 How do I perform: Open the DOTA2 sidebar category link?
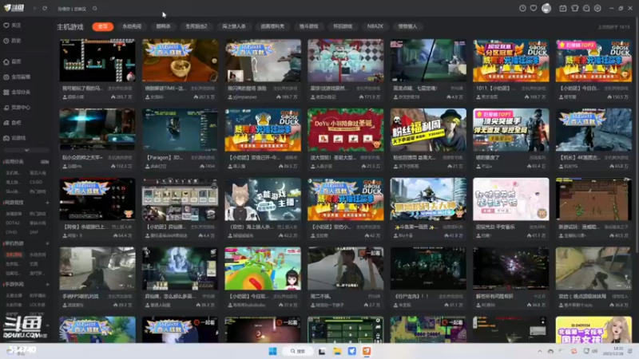[x=13, y=223]
